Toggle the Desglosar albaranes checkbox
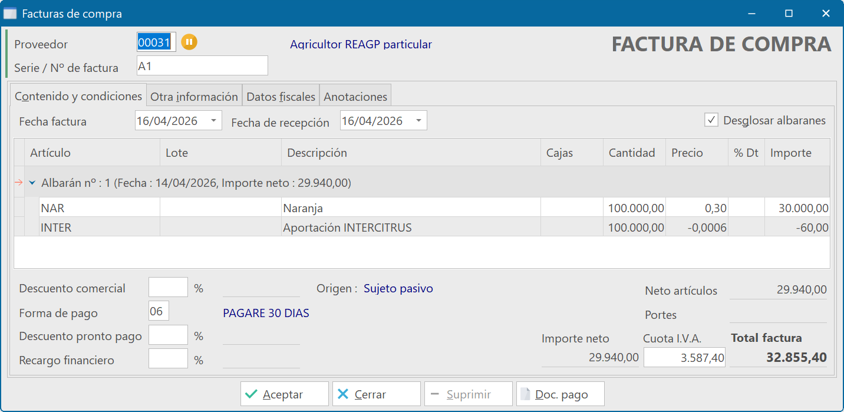This screenshot has width=844, height=412. pyautogui.click(x=711, y=120)
